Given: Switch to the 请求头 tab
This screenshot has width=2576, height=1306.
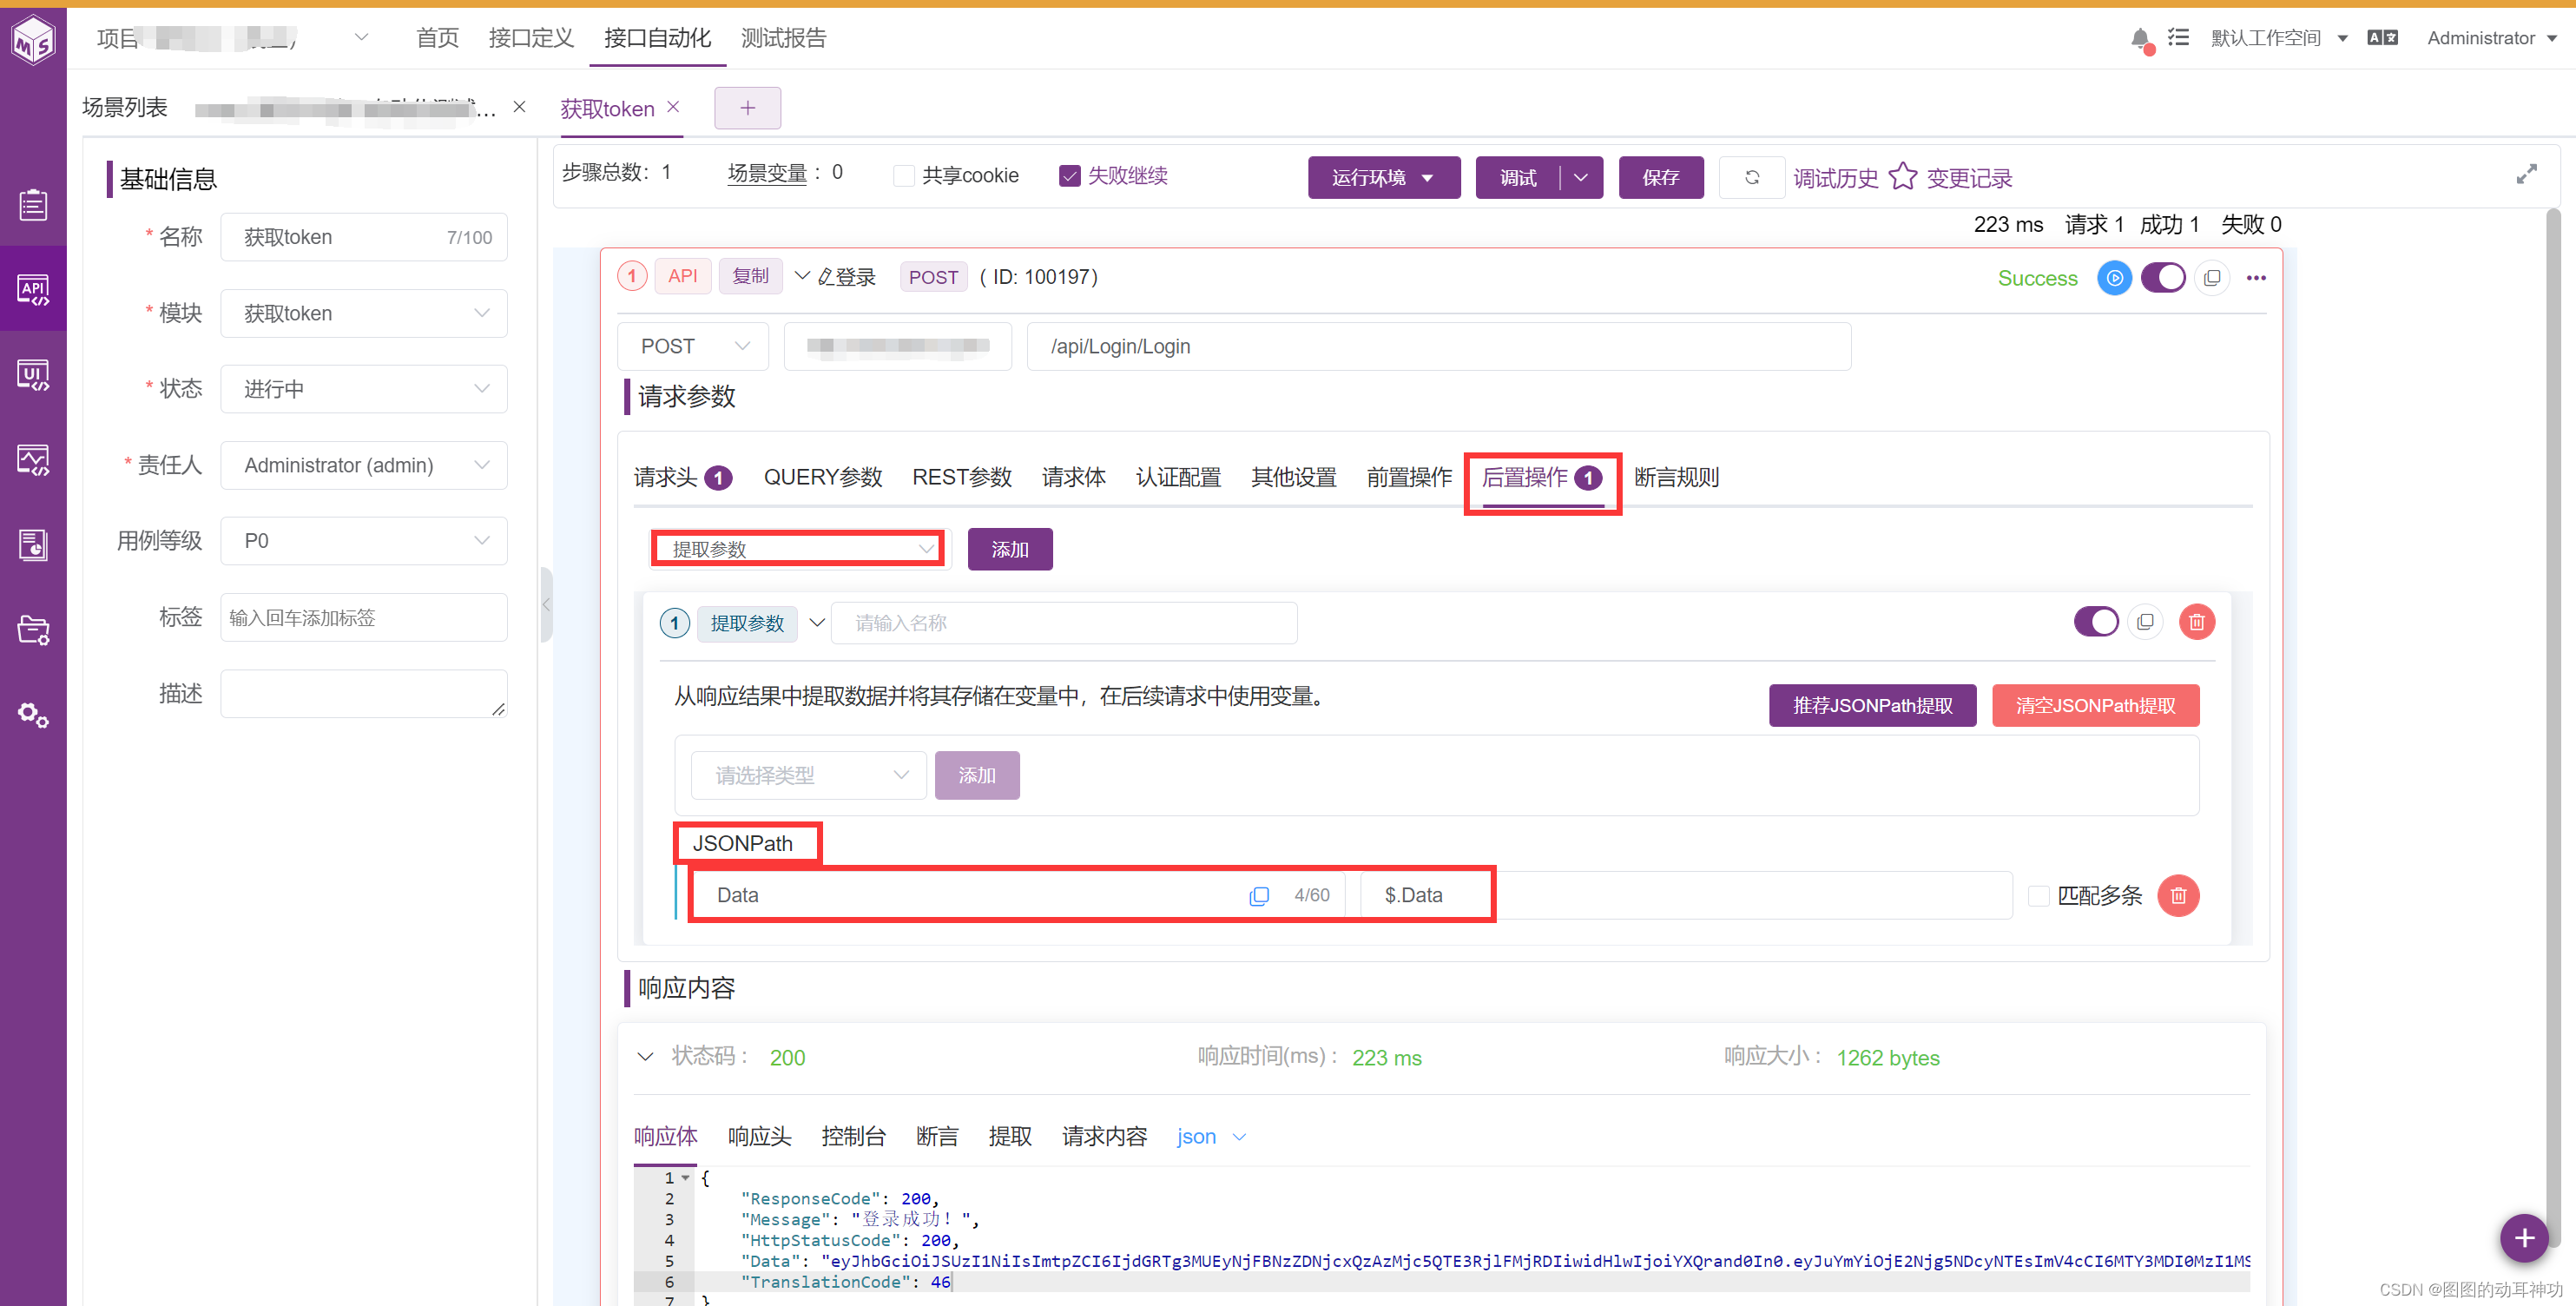Looking at the screenshot, I should (x=683, y=477).
